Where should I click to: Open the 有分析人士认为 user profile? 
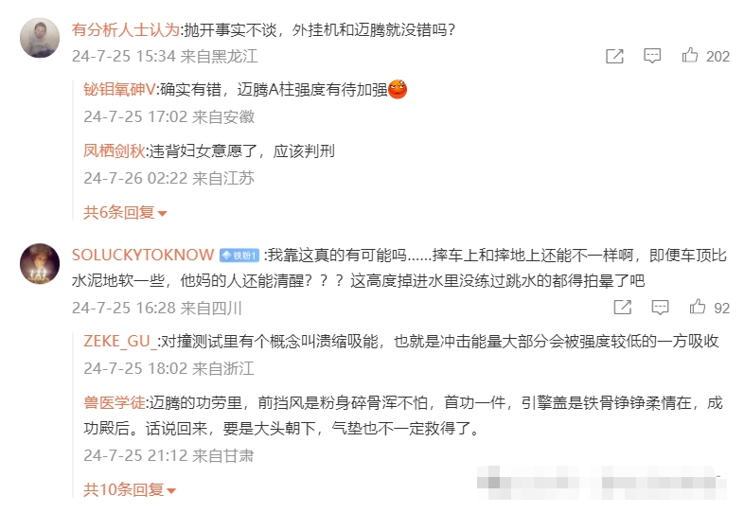(126, 30)
